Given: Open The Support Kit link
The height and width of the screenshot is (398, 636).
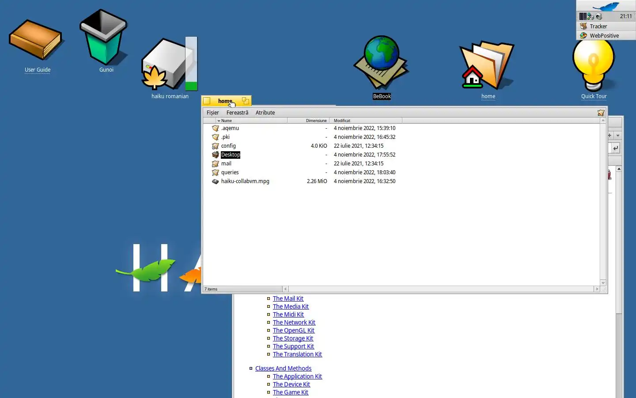Looking at the screenshot, I should [293, 346].
